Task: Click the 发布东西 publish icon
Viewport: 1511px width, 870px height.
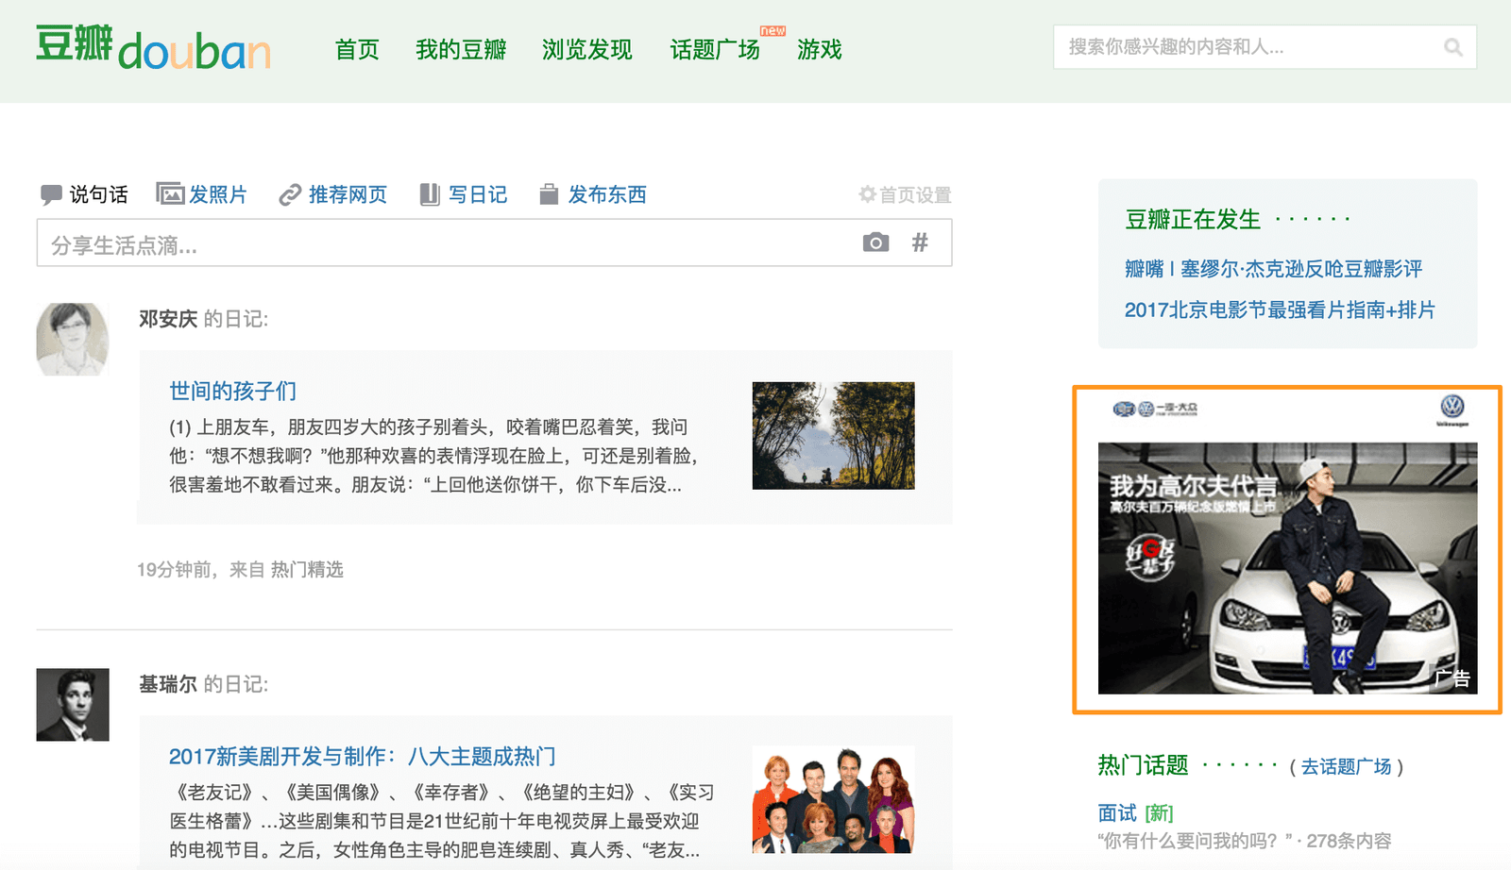Action: 549,194
